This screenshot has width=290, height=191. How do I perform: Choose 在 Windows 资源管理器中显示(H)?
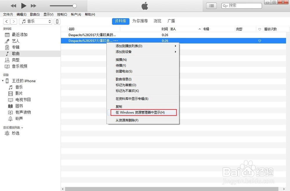click(143, 112)
